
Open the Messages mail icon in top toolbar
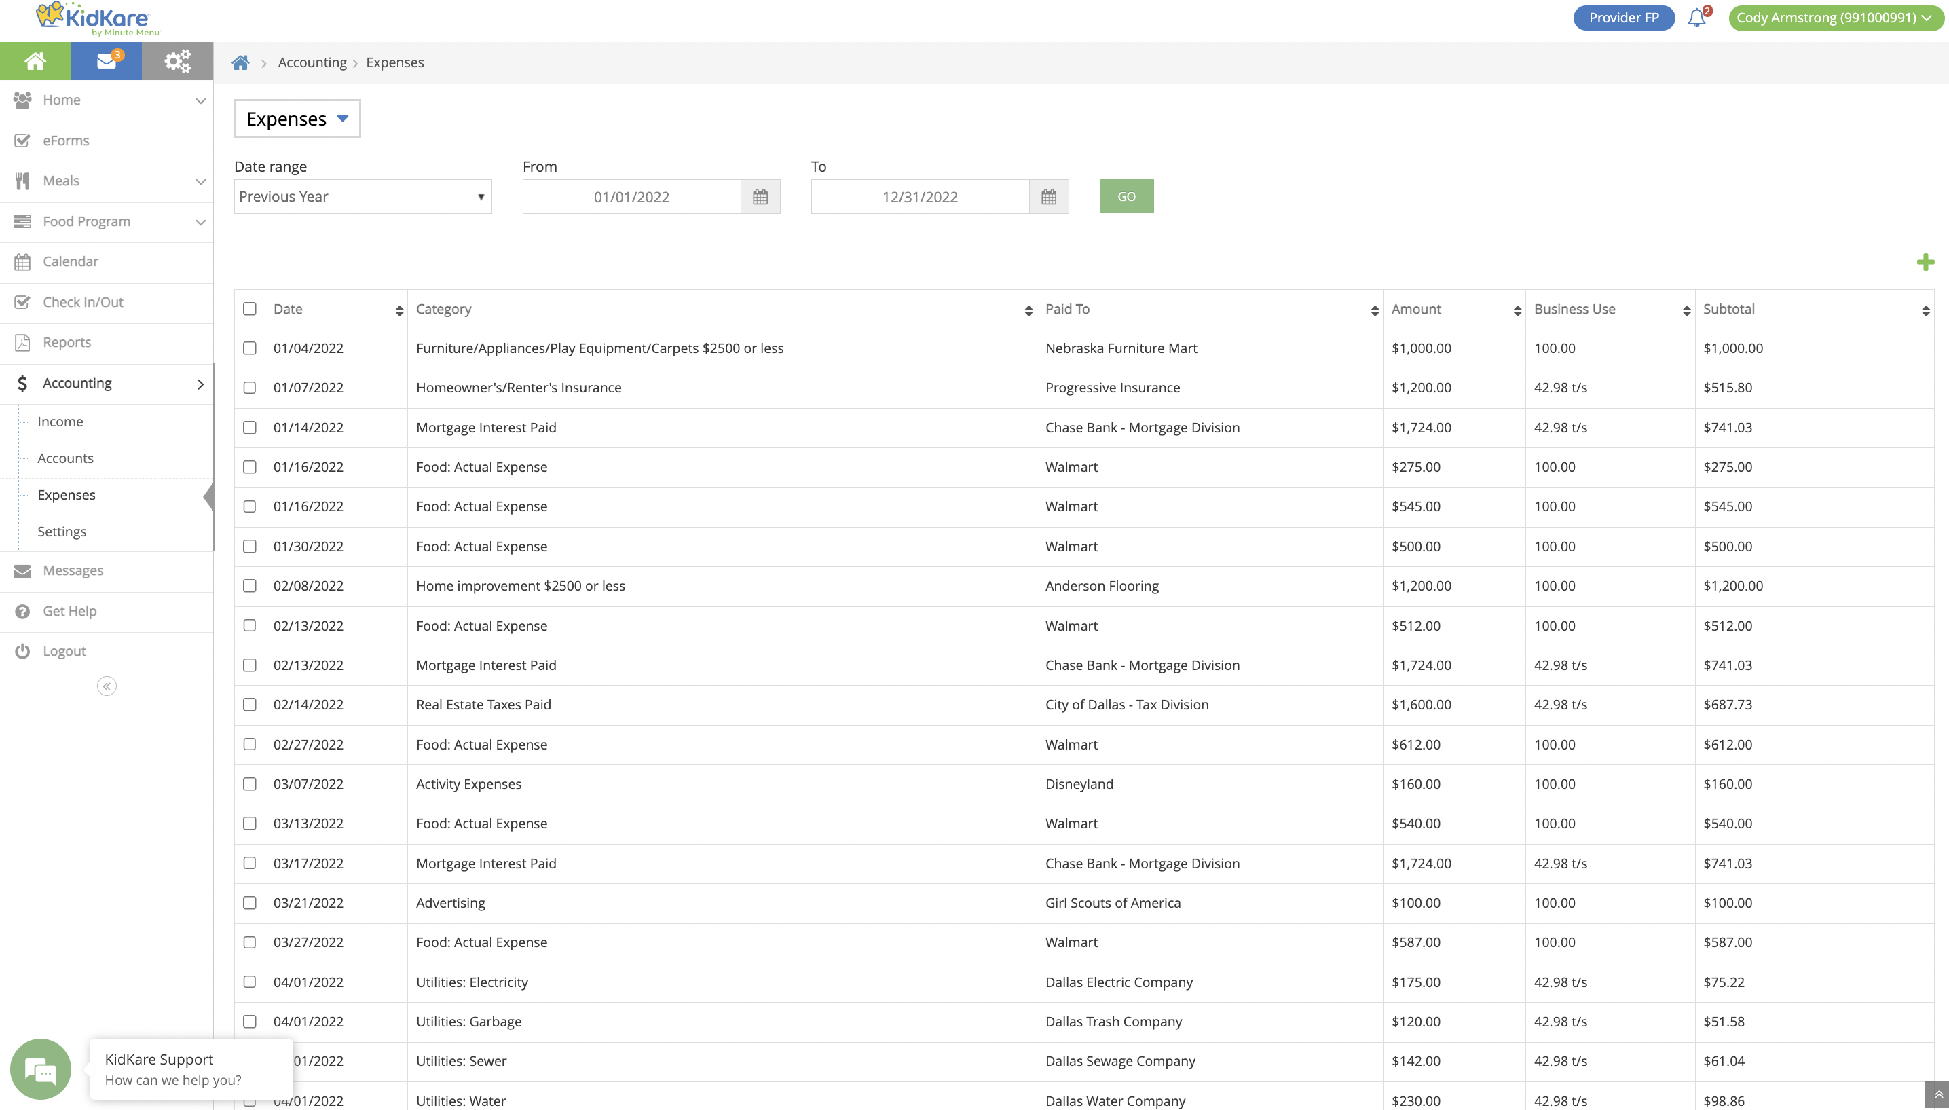tap(106, 60)
